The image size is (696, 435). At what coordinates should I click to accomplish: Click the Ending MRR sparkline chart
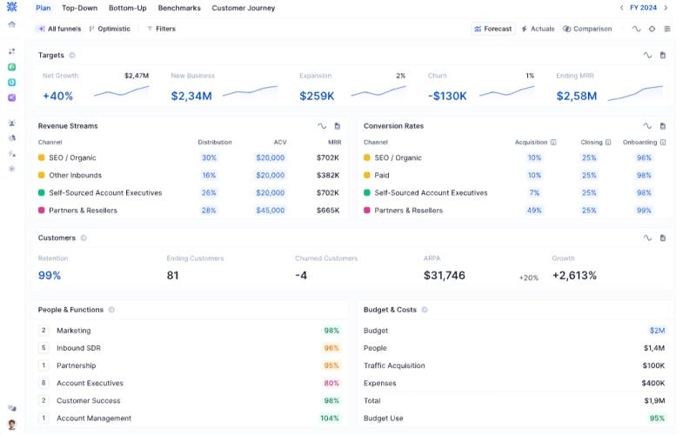(x=635, y=93)
